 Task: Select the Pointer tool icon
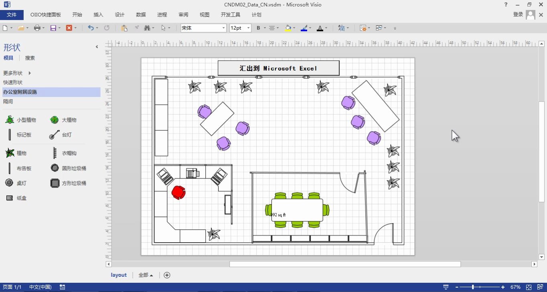pos(163,28)
